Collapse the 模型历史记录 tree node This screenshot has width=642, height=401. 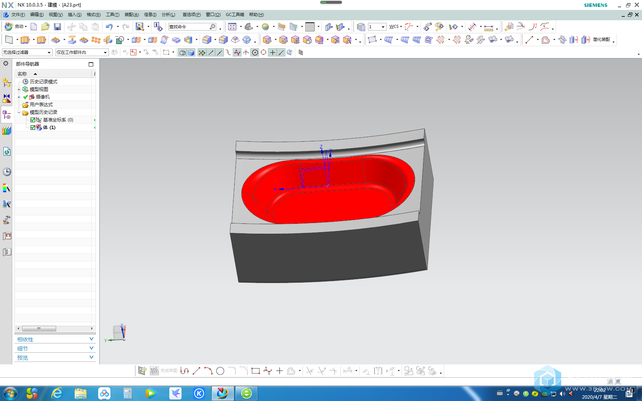tap(19, 112)
